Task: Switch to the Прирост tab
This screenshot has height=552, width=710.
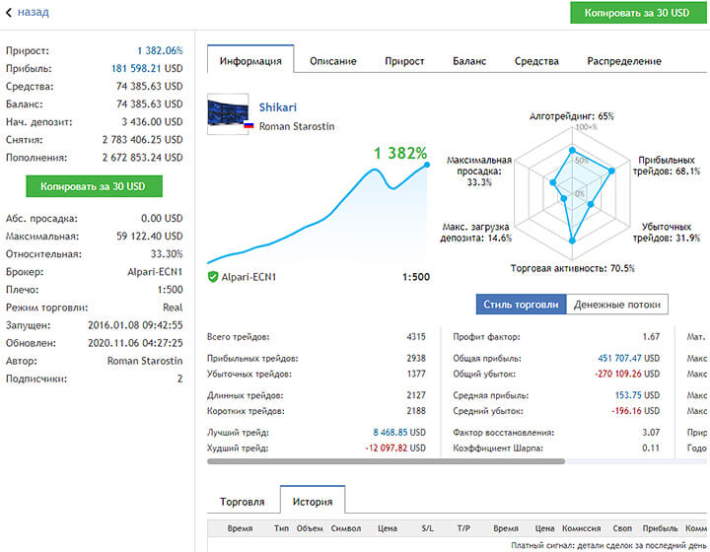Action: [404, 61]
